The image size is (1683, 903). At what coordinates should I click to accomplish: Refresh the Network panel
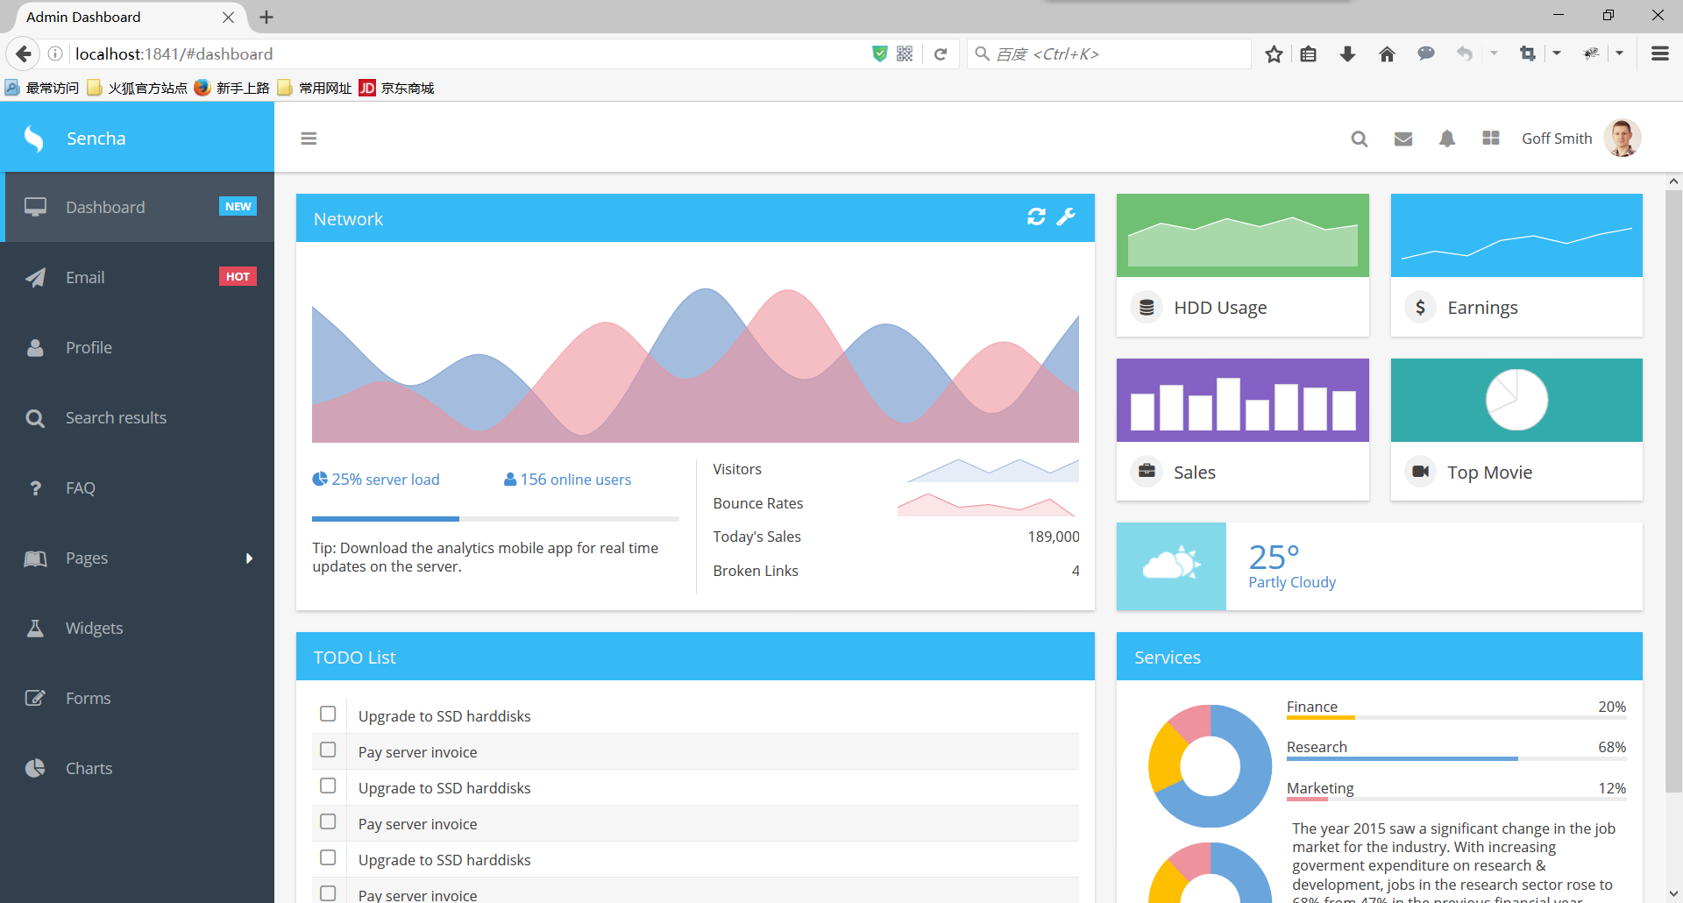[x=1037, y=217]
